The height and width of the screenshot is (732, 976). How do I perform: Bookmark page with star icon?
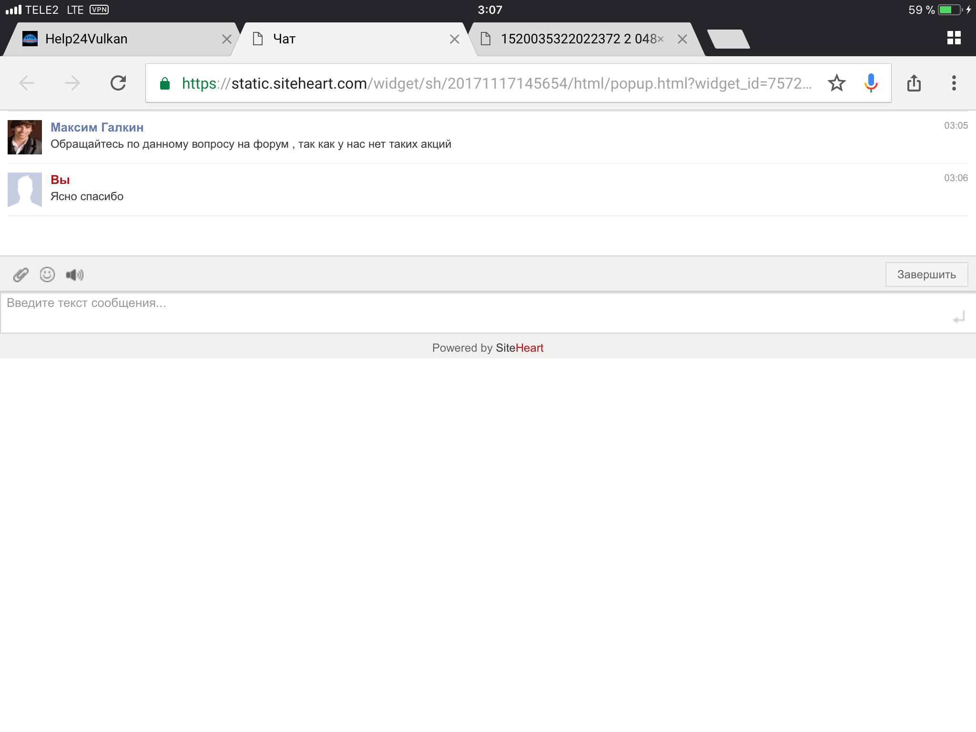(836, 83)
